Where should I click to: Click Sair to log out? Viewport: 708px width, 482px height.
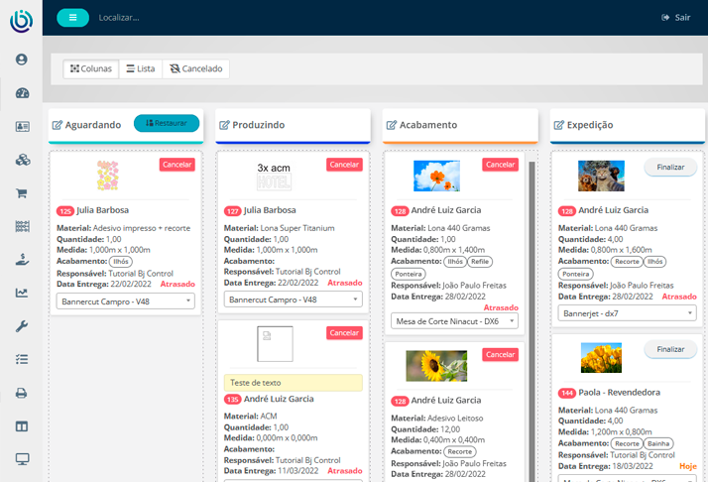tap(675, 17)
